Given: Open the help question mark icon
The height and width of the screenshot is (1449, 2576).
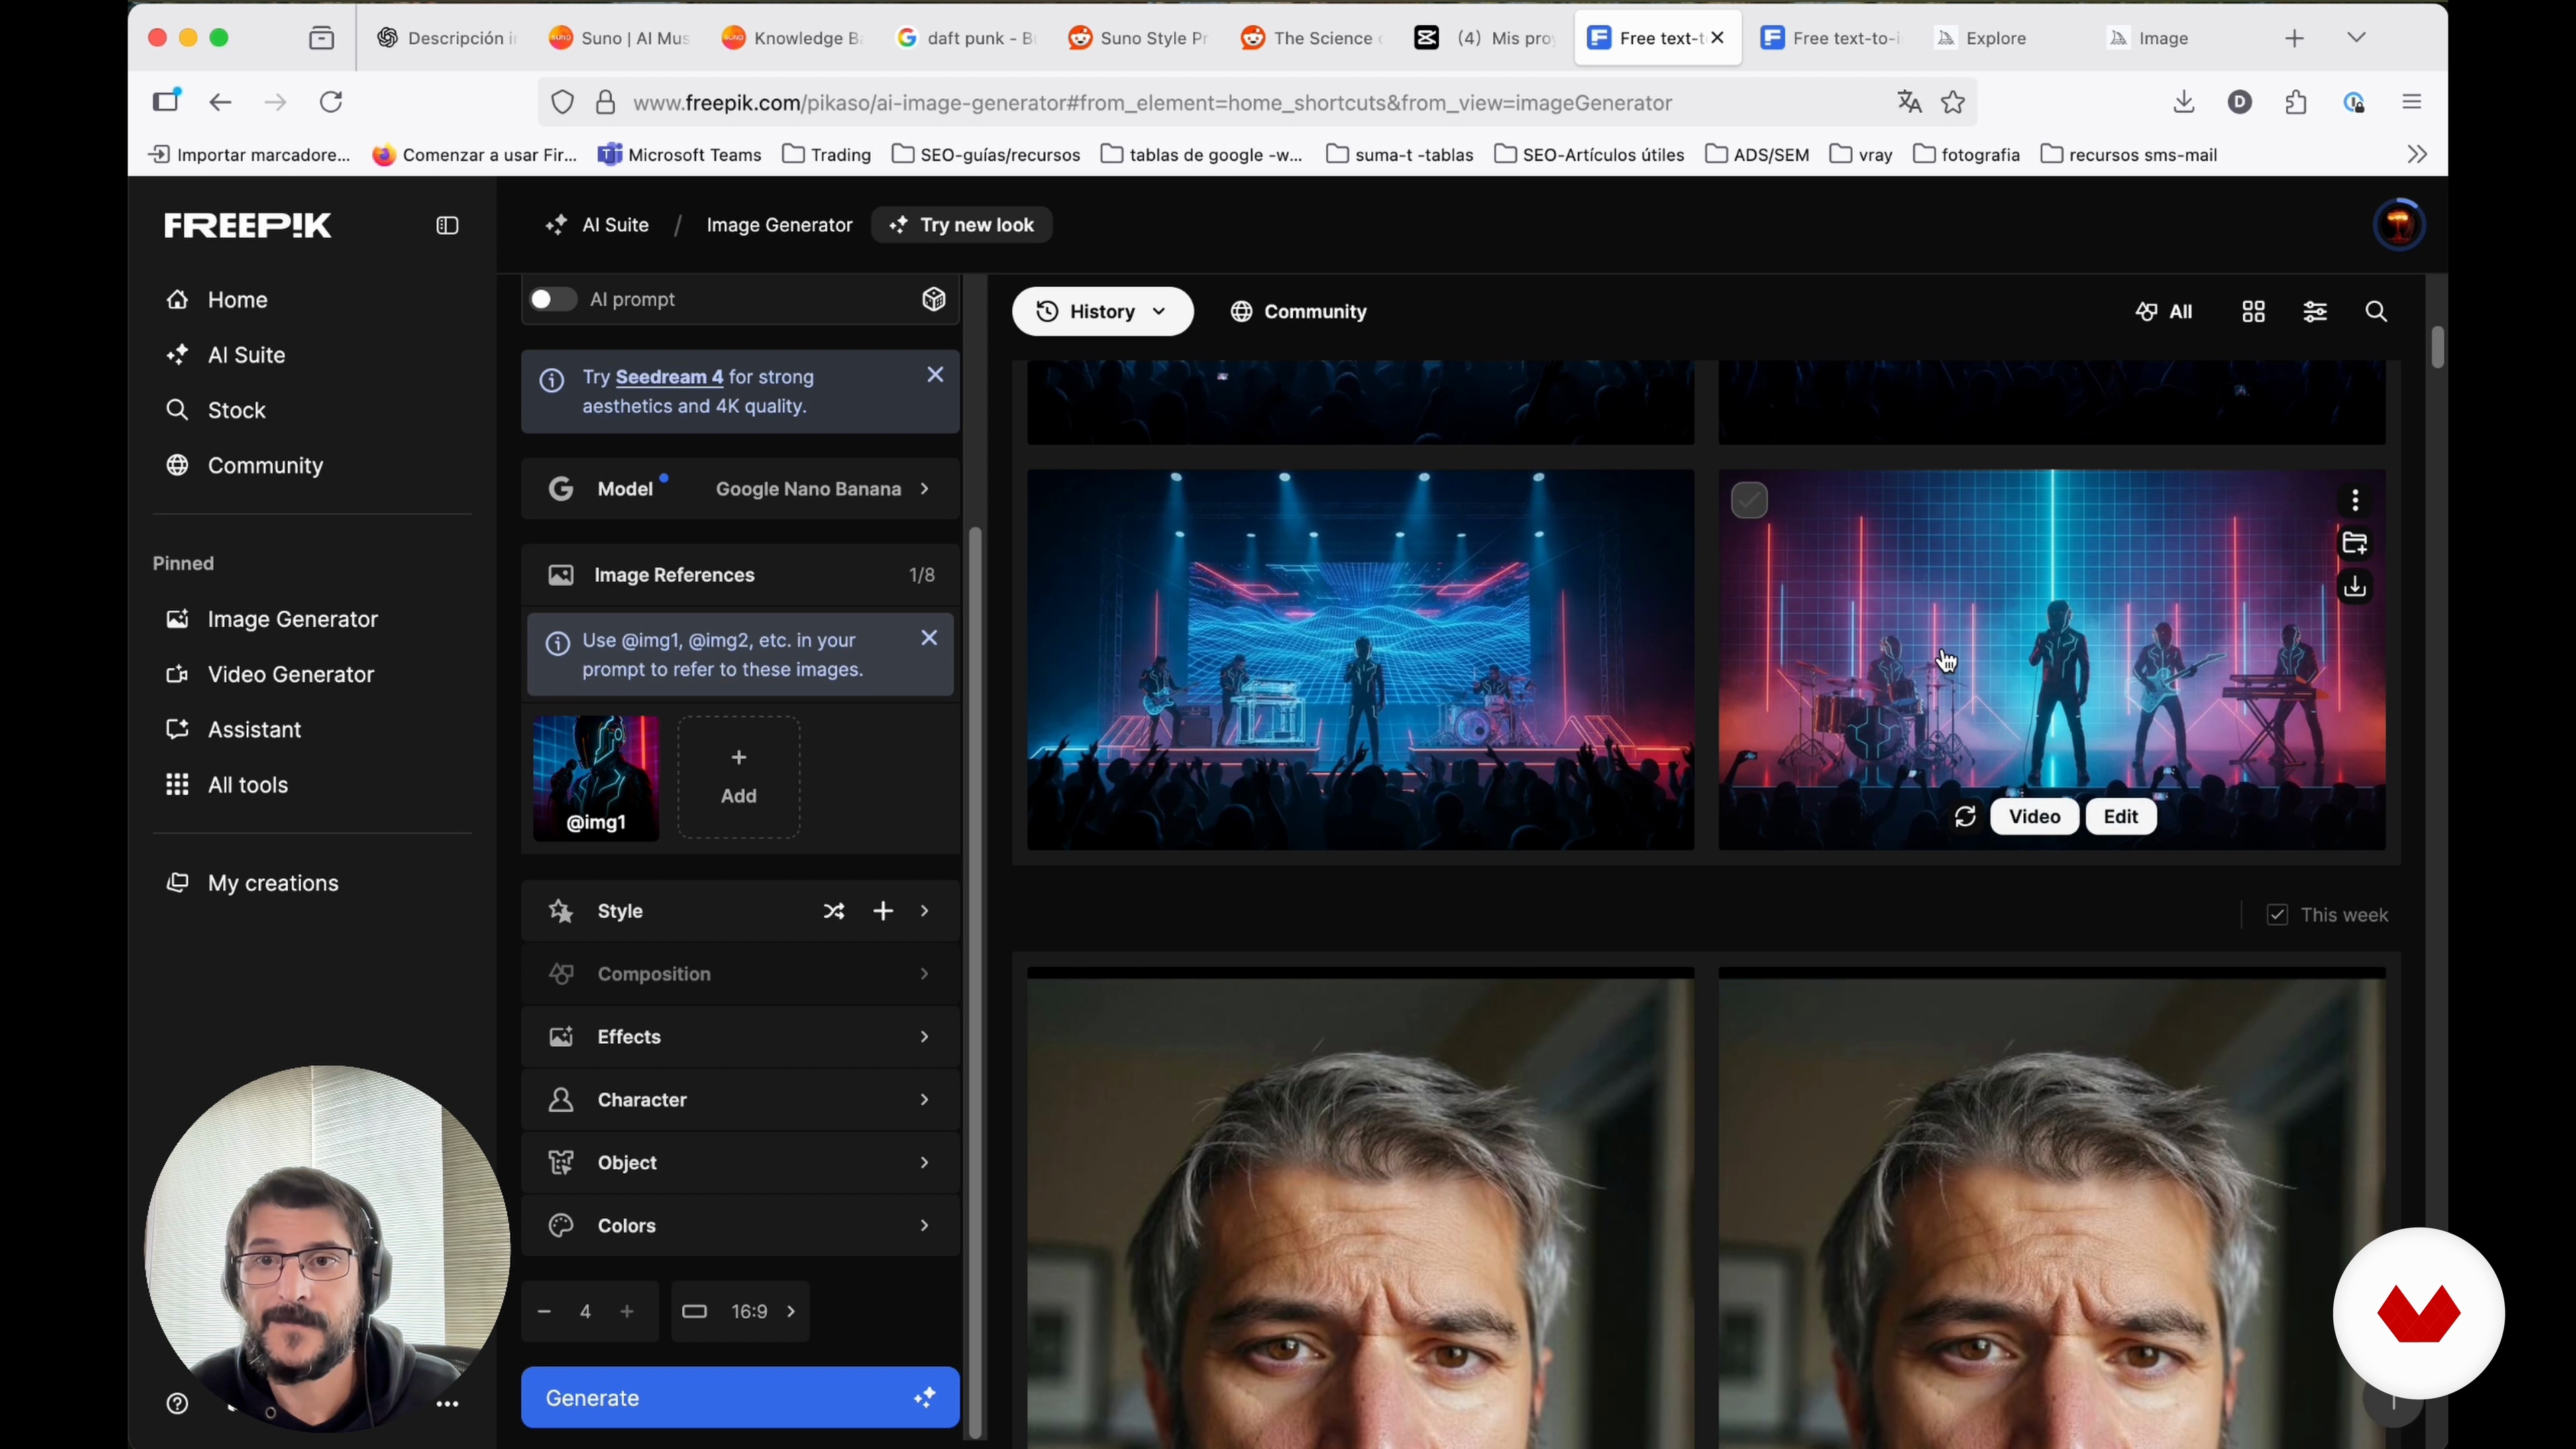Looking at the screenshot, I should [x=177, y=1404].
